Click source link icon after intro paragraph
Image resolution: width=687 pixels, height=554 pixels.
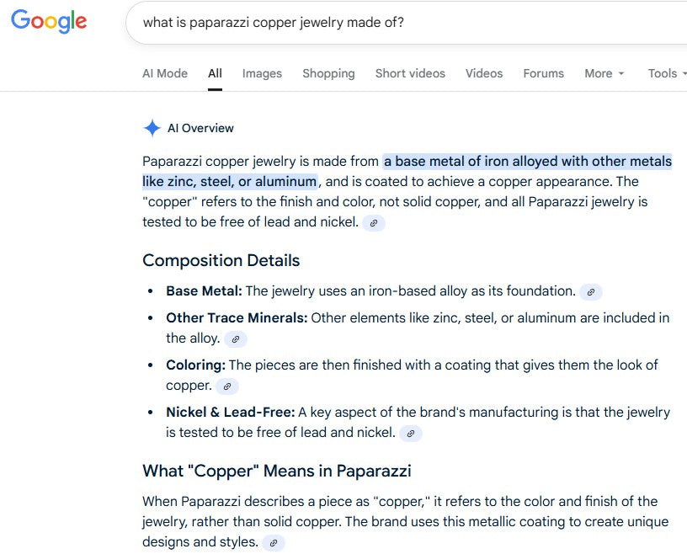point(374,223)
